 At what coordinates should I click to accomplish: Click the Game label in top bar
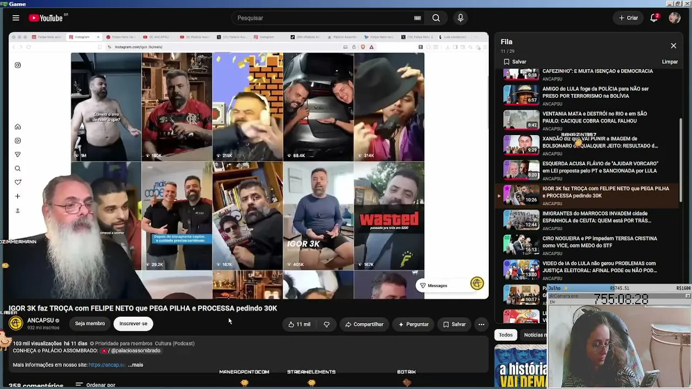(x=17, y=4)
